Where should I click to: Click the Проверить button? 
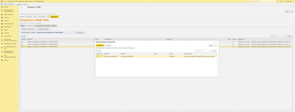pos(54,16)
